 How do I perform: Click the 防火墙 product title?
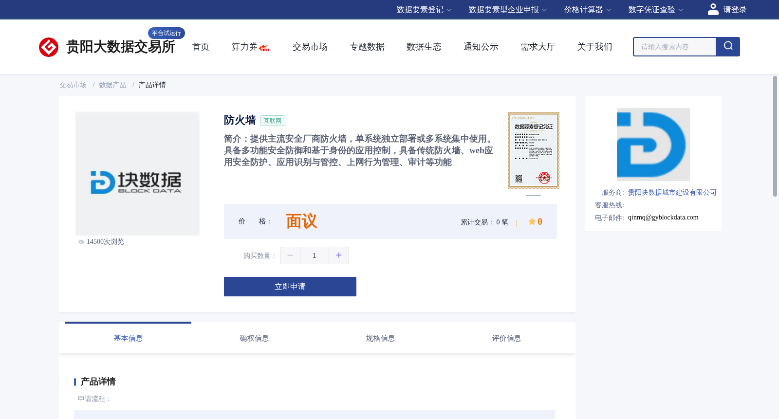point(240,120)
